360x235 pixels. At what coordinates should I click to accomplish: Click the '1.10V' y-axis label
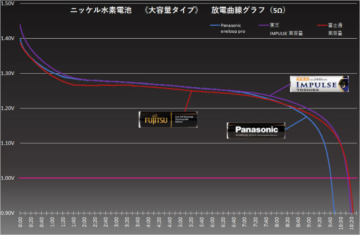(x=7, y=143)
